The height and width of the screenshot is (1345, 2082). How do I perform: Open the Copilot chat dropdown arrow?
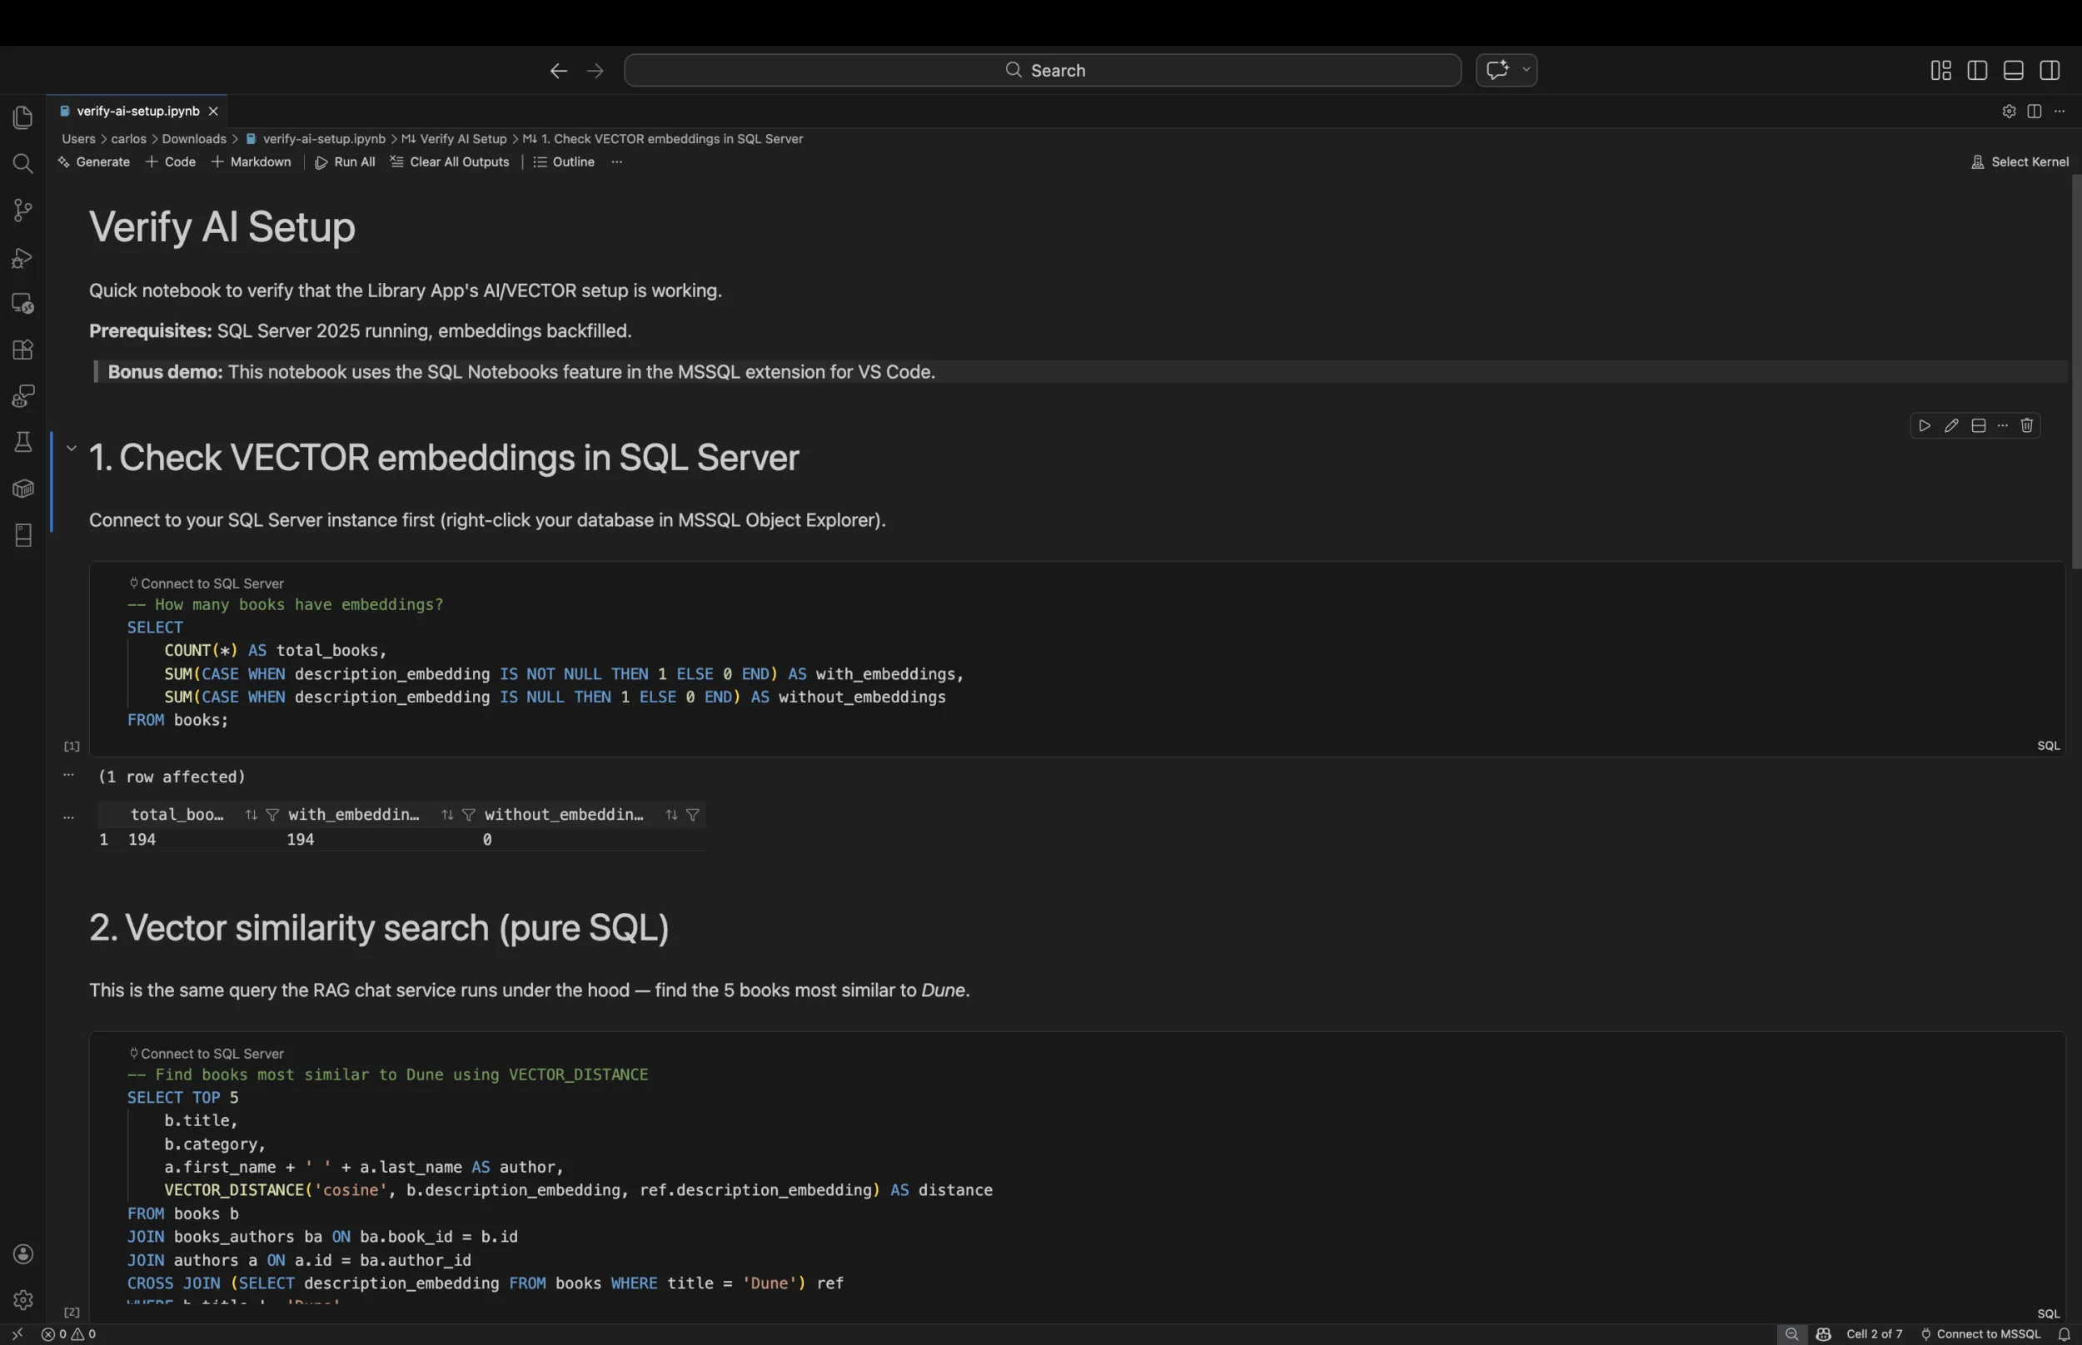[x=1527, y=70]
